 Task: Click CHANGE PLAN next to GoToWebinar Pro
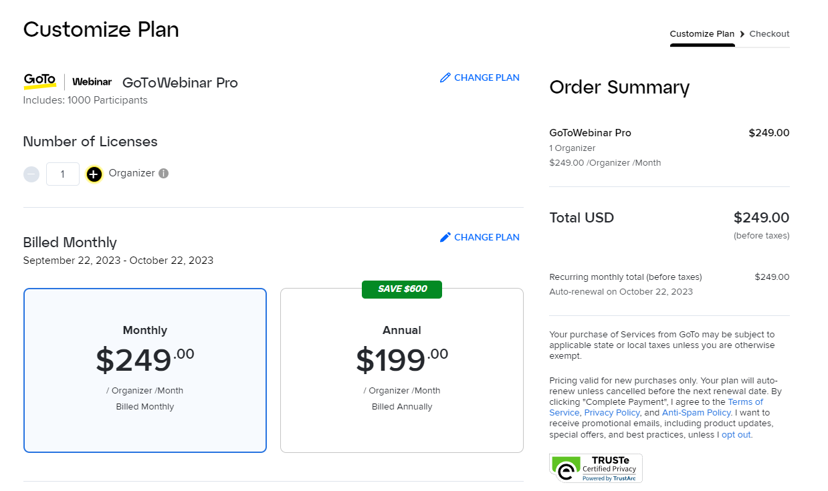480,77
